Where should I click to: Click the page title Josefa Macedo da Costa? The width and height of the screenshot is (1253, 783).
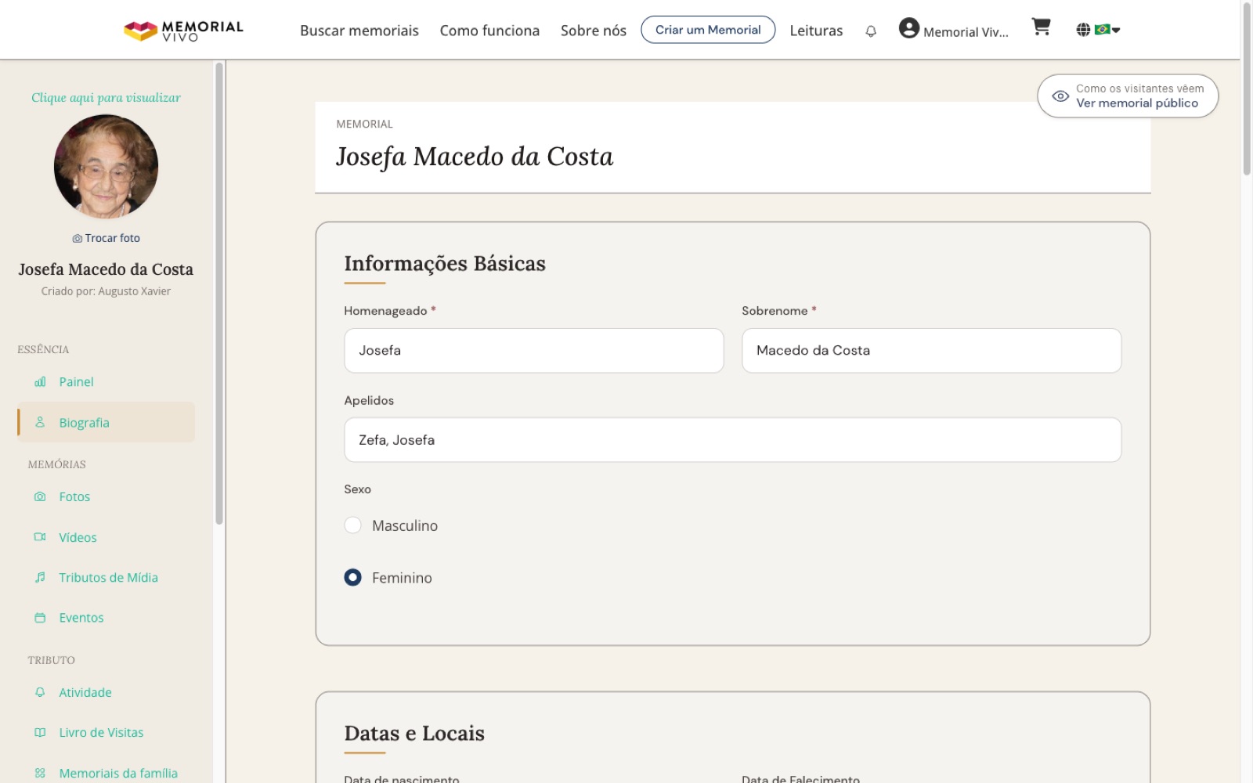(x=475, y=157)
